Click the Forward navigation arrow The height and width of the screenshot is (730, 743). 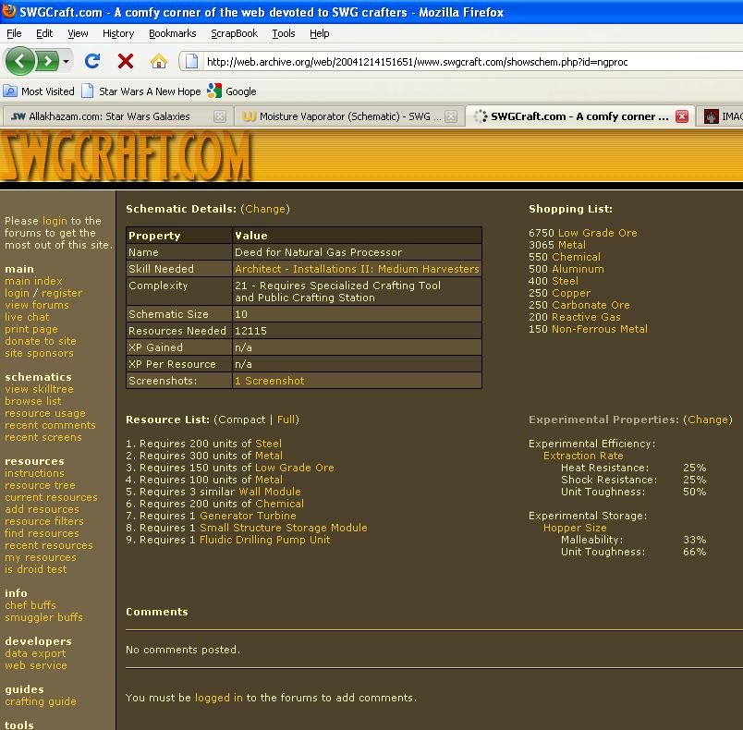pos(45,61)
